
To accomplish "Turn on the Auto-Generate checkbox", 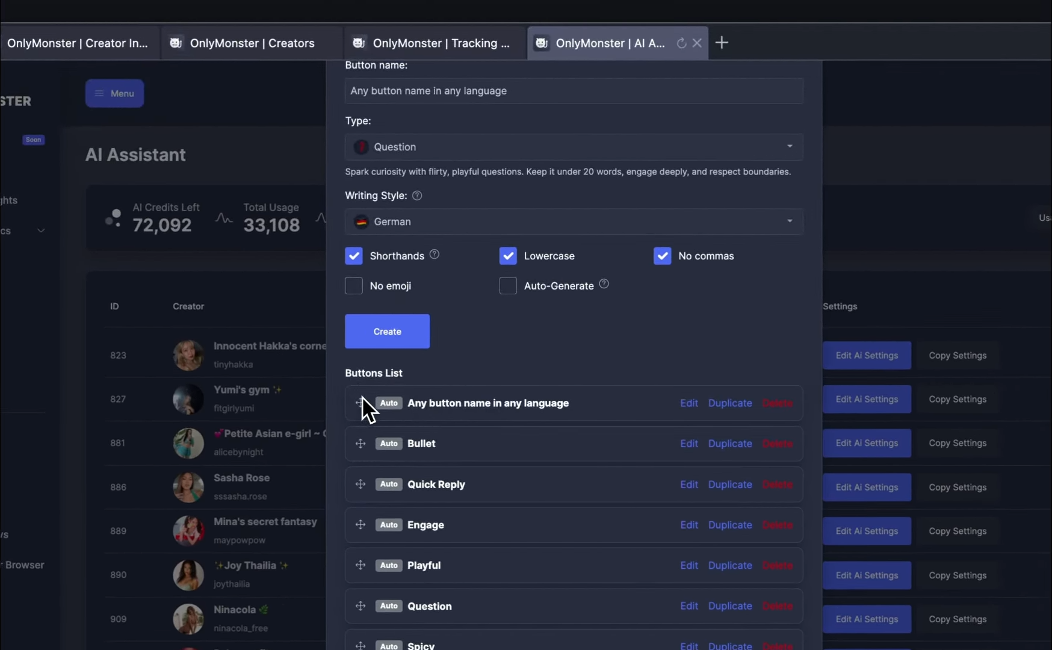I will (508, 285).
